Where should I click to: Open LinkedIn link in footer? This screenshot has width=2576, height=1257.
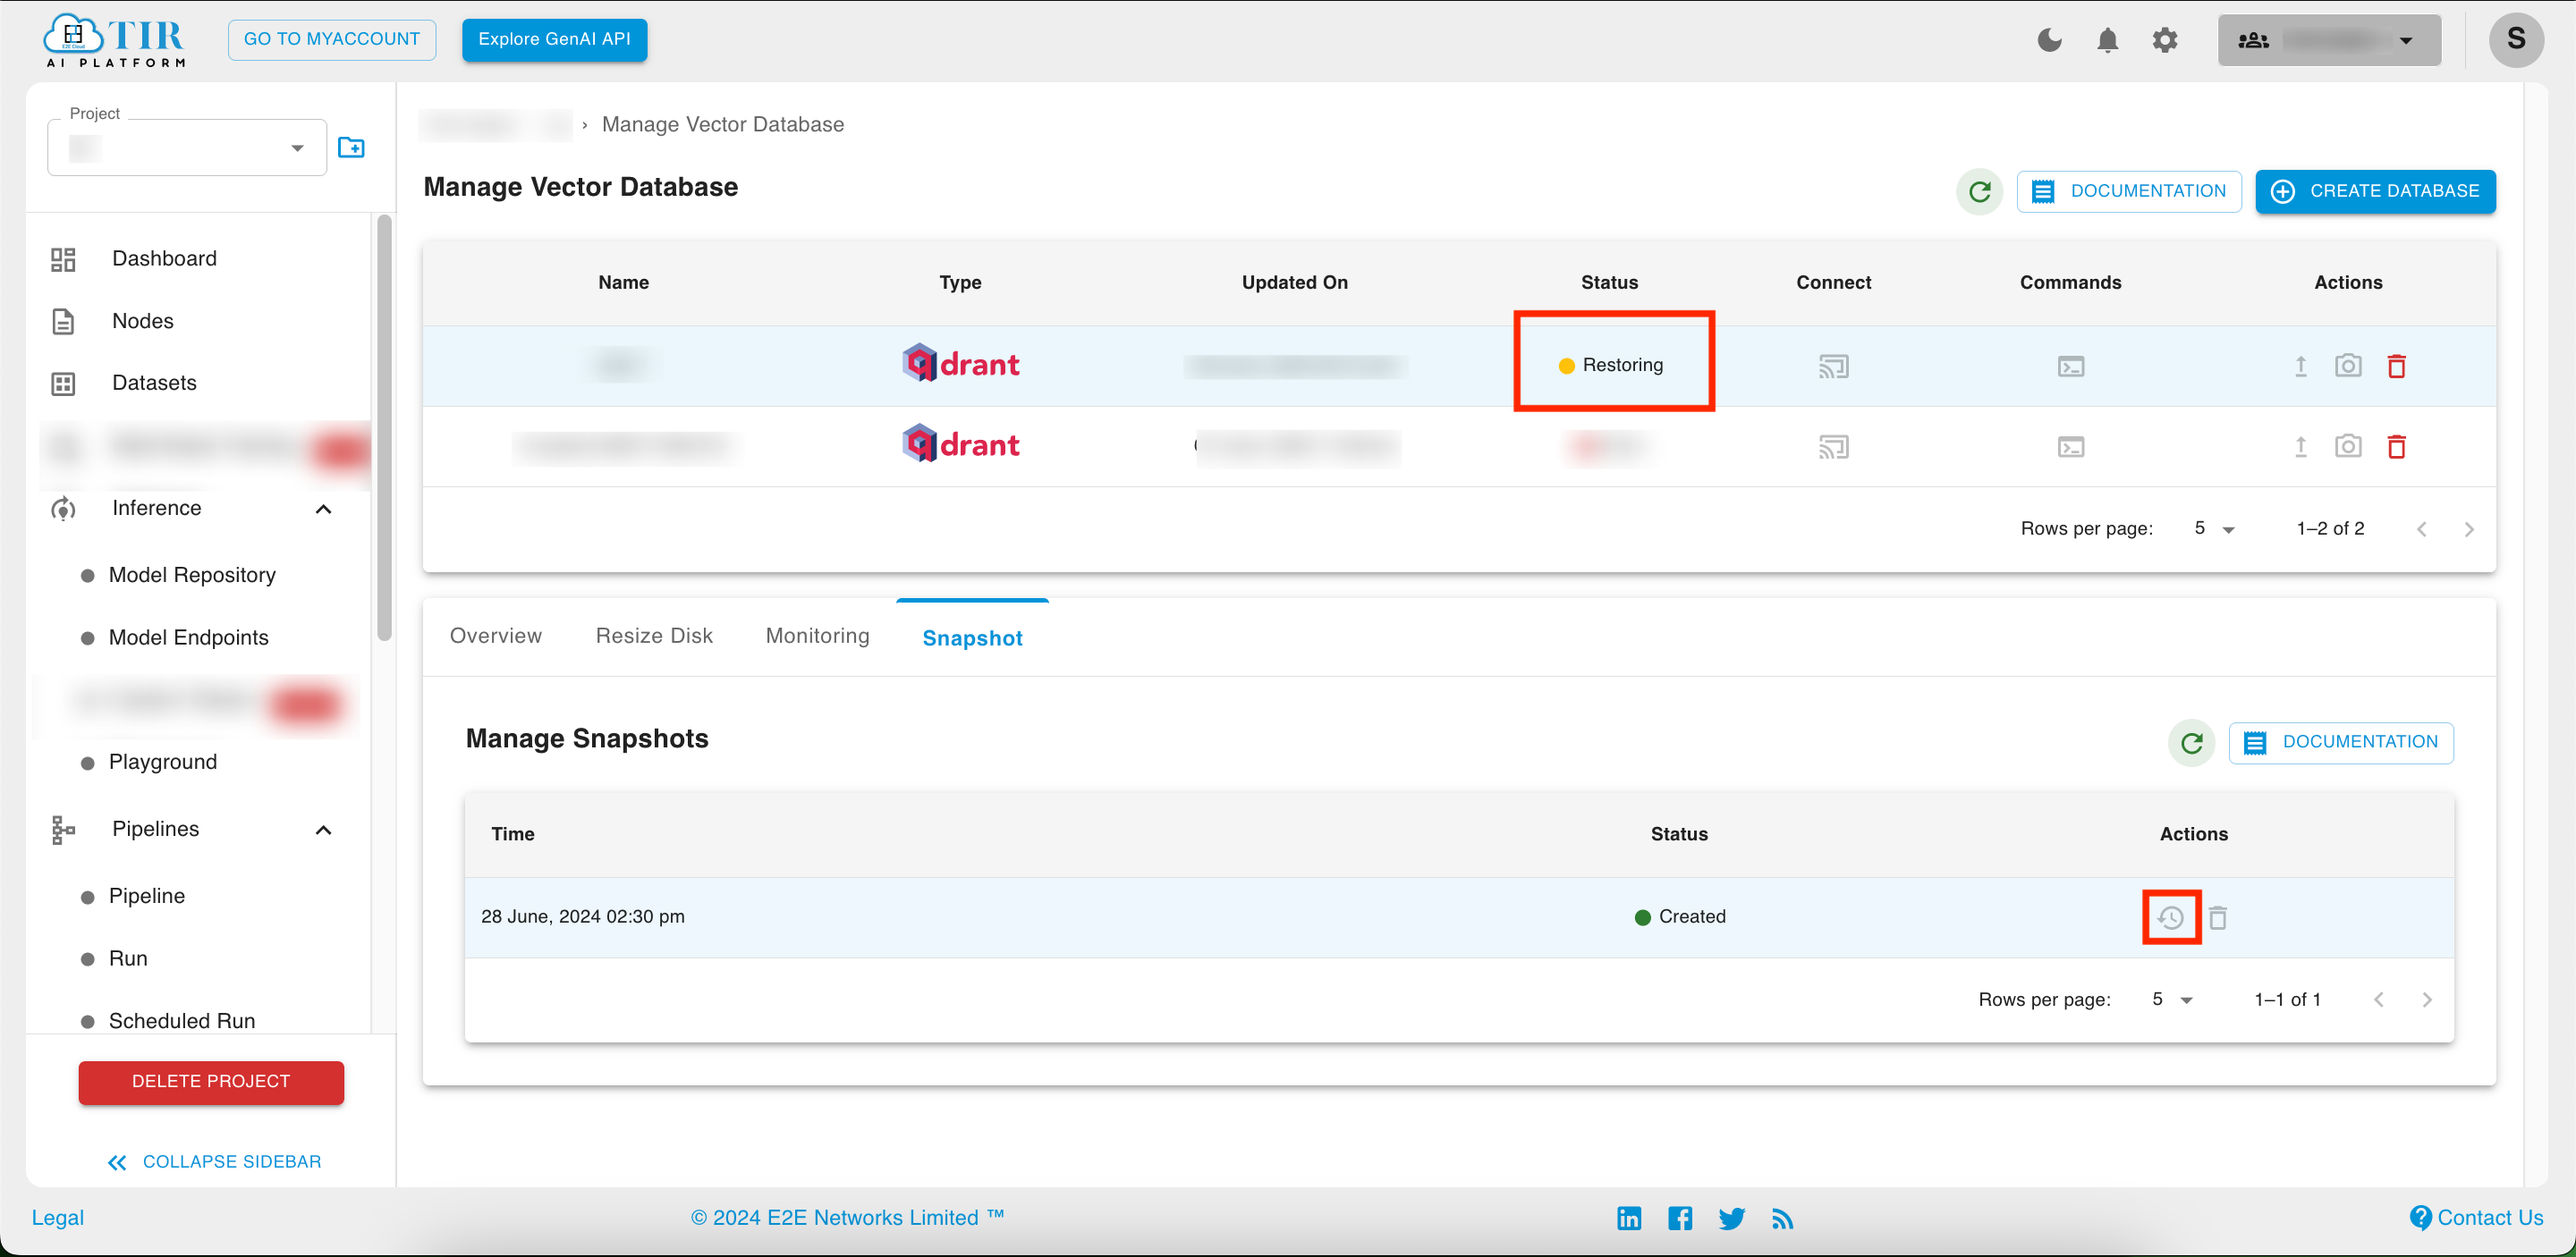pos(1628,1218)
